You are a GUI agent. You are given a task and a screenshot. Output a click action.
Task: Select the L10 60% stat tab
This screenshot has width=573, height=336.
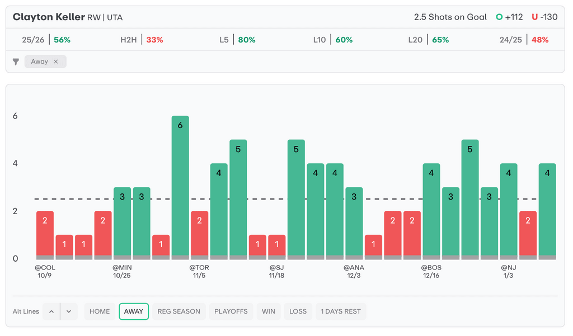tap(333, 40)
